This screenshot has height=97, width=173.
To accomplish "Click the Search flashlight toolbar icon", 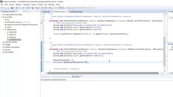I will [x=55, y=8].
